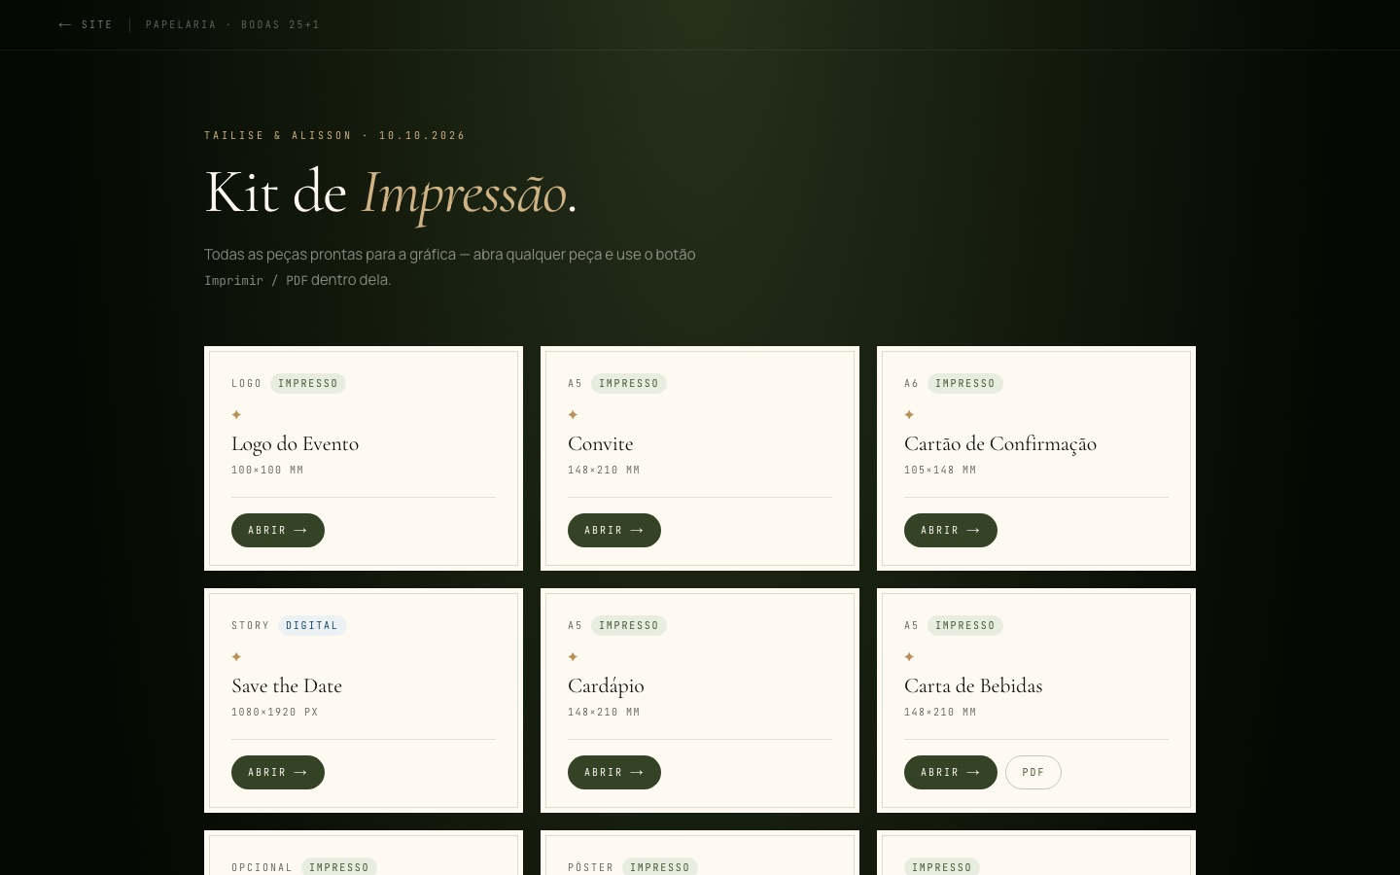Click the Tailise & Alisson date line
The width and height of the screenshot is (1400, 875).
point(334,135)
